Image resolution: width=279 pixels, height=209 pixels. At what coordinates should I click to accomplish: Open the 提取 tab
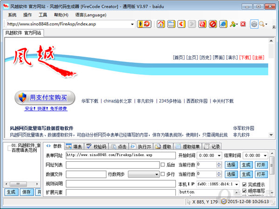(163, 146)
